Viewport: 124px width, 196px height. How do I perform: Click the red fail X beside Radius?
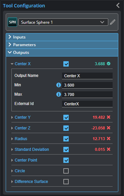(109, 138)
